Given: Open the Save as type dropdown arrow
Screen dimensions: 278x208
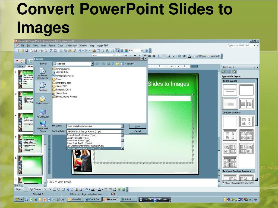Looking at the screenshot, I should [122, 131].
